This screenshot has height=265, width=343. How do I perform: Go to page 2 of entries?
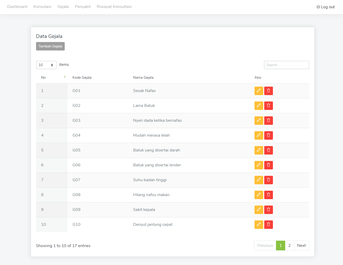pos(289,246)
